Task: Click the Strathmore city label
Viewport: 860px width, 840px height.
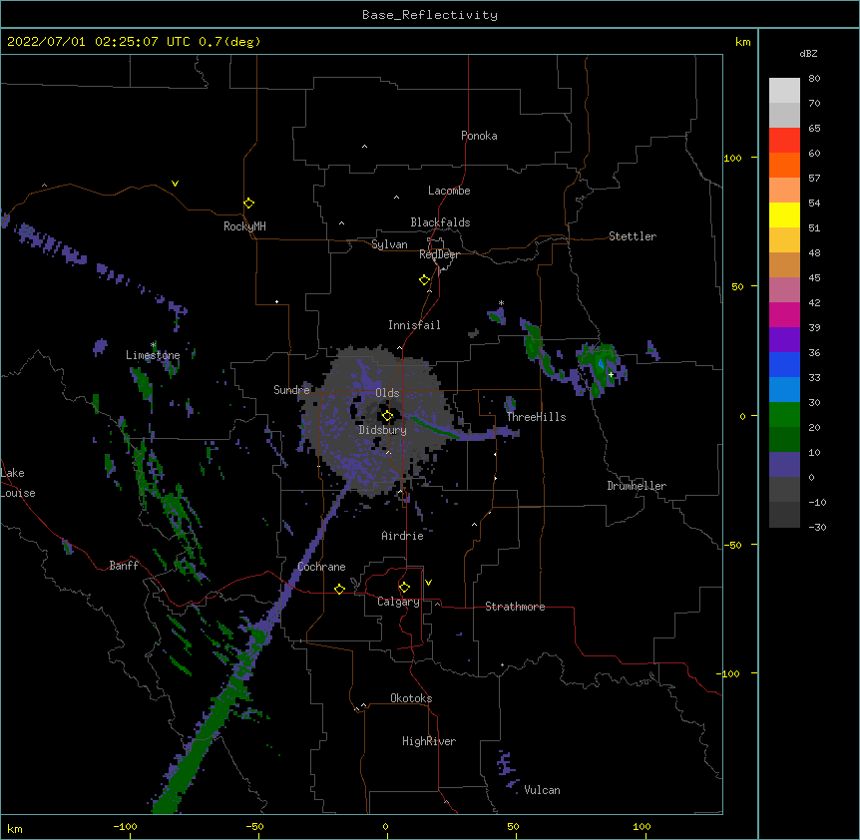Action: [515, 607]
